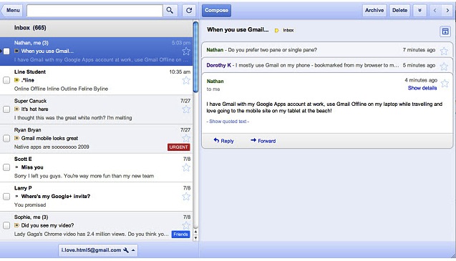Screen dimensions: 456x261
Task: Click the search magnifier icon
Action: pyautogui.click(x=170, y=11)
